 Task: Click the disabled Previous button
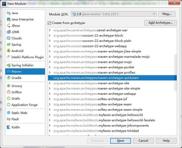98,141
